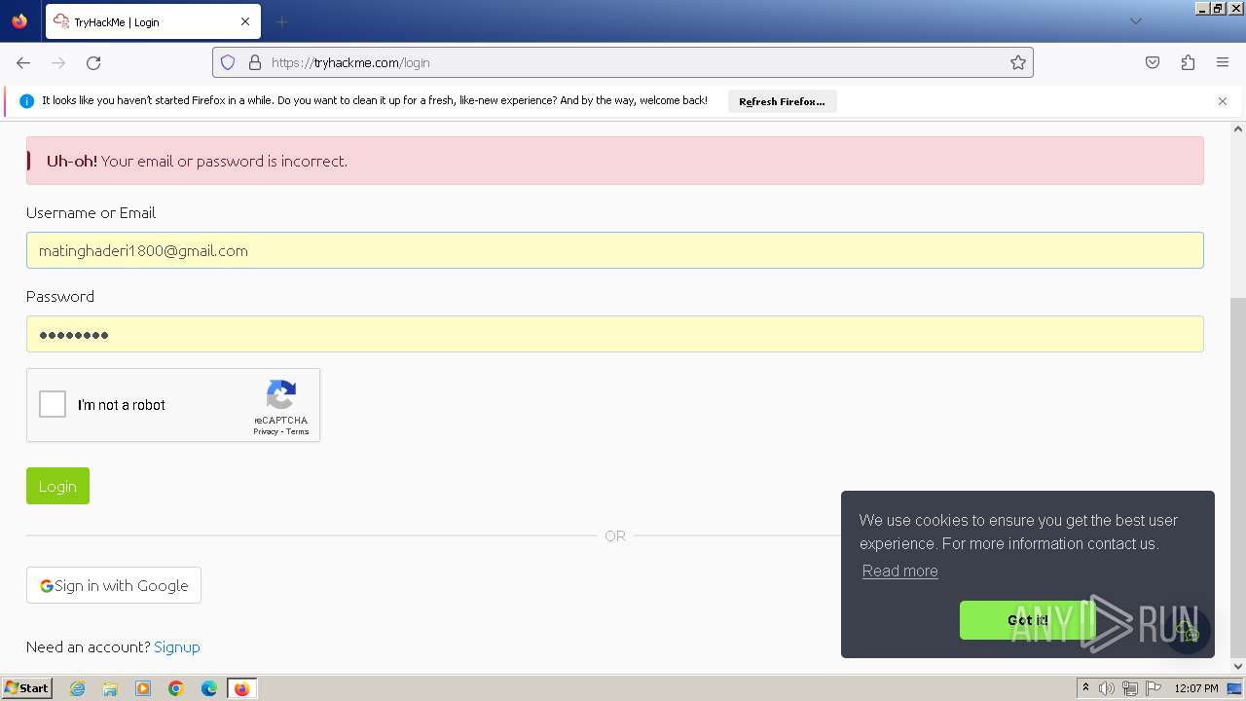Click Sign in with Google

(114, 585)
